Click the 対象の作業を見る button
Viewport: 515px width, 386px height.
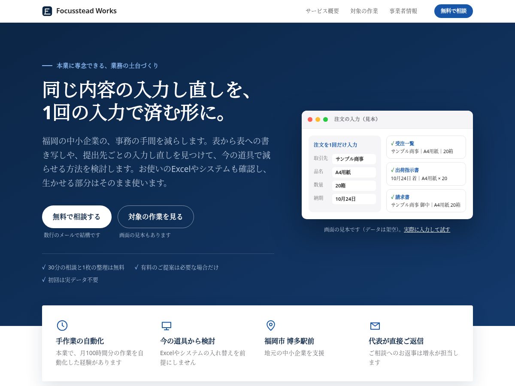click(156, 217)
